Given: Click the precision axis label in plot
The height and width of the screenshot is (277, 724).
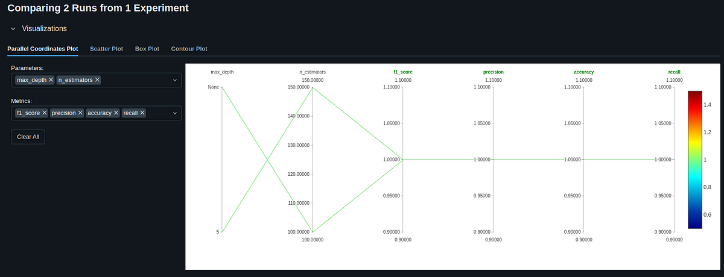Looking at the screenshot, I should pos(494,72).
